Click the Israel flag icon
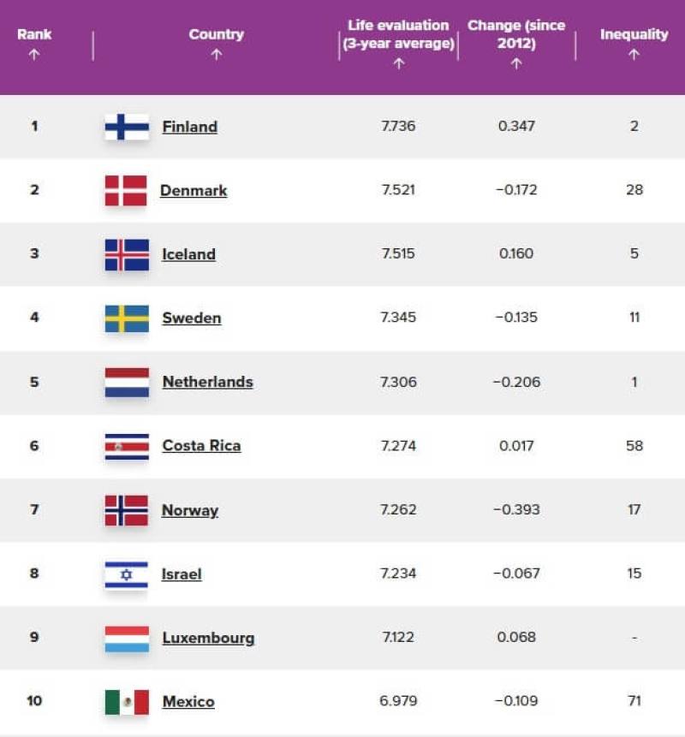 point(127,574)
